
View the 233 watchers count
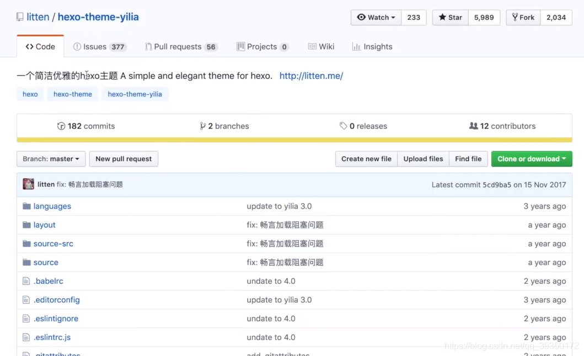(x=414, y=18)
